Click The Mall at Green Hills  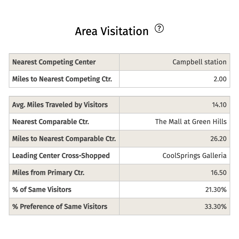[x=191, y=122]
